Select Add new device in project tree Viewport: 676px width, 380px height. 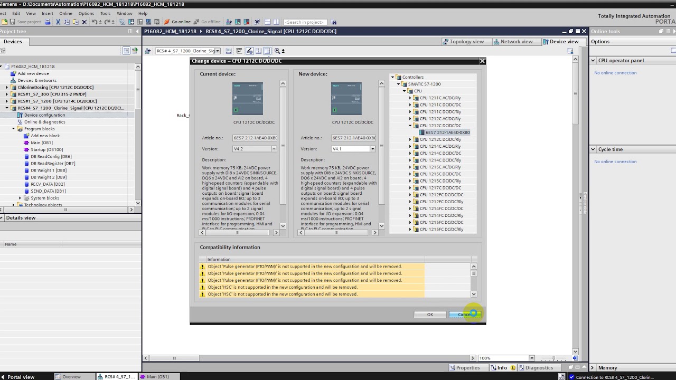pos(33,73)
